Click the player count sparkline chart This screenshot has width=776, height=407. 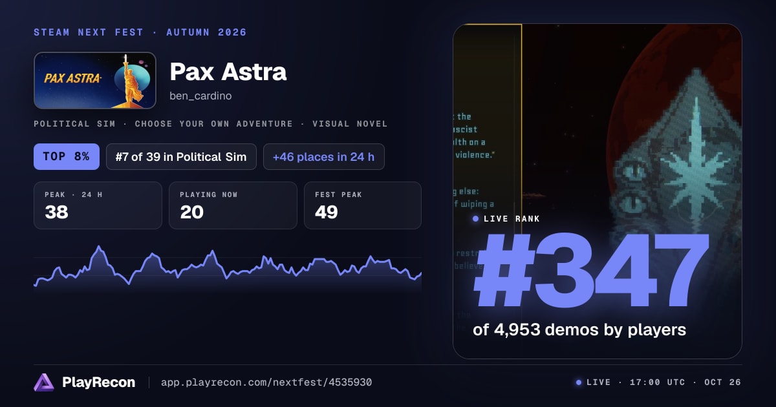[x=228, y=268]
